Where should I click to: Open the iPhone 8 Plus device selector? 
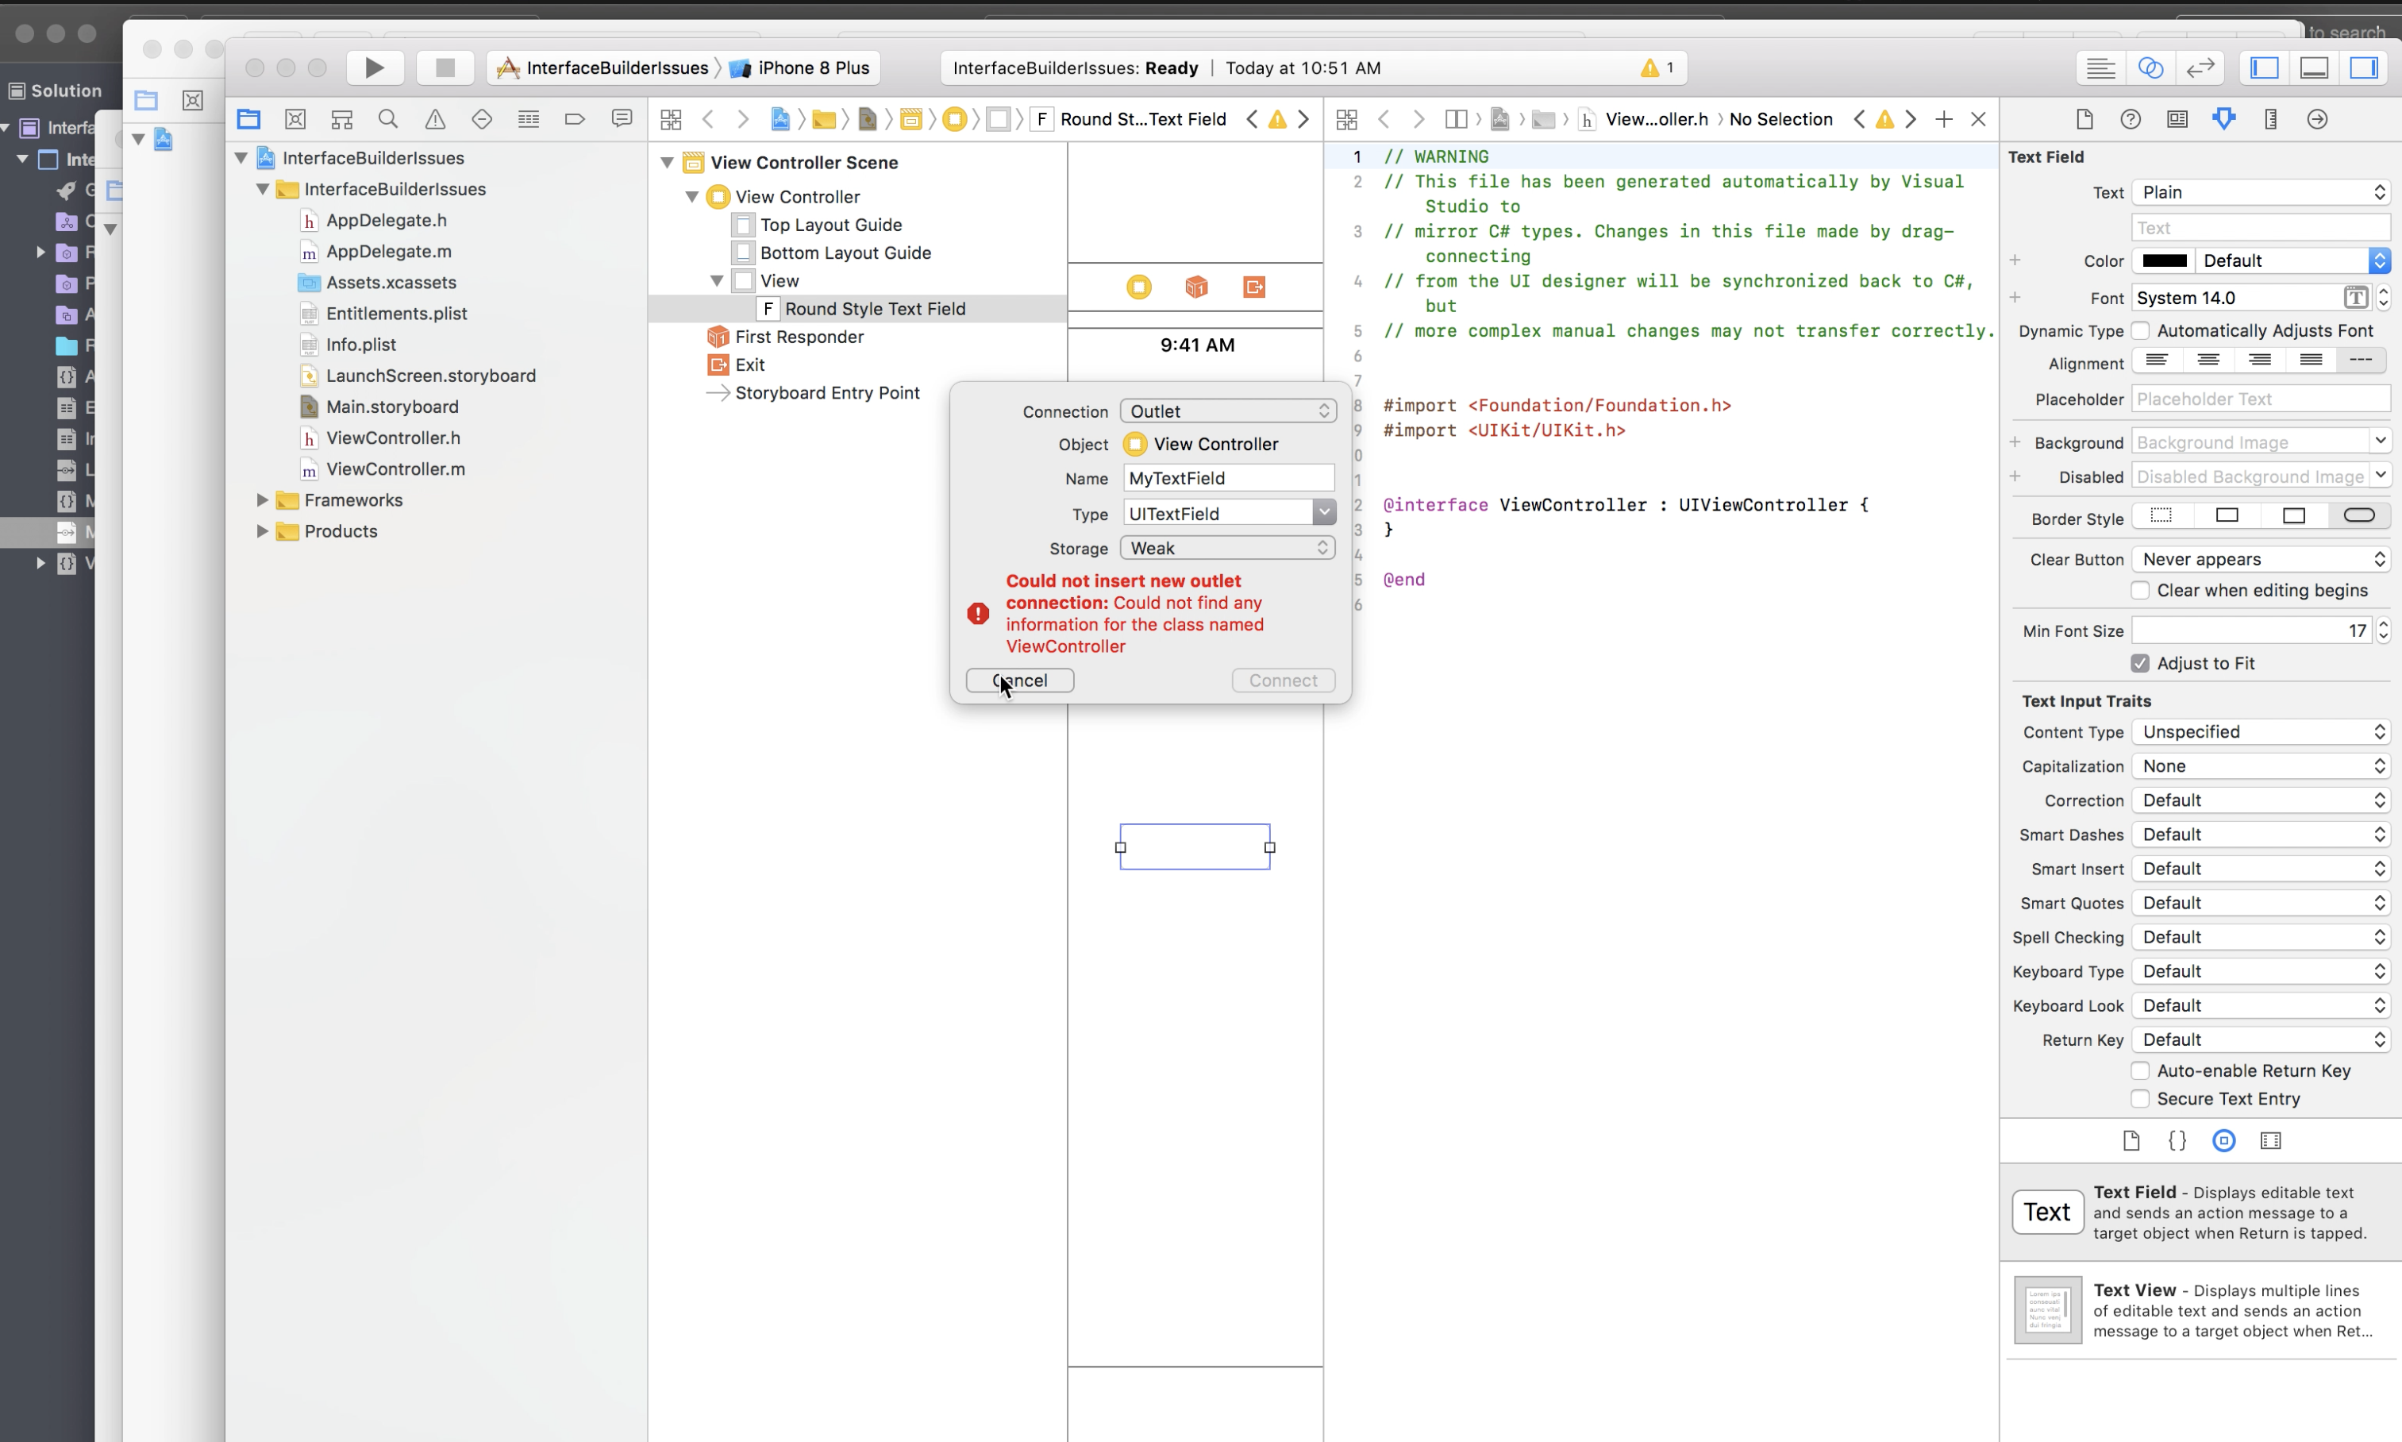click(811, 67)
